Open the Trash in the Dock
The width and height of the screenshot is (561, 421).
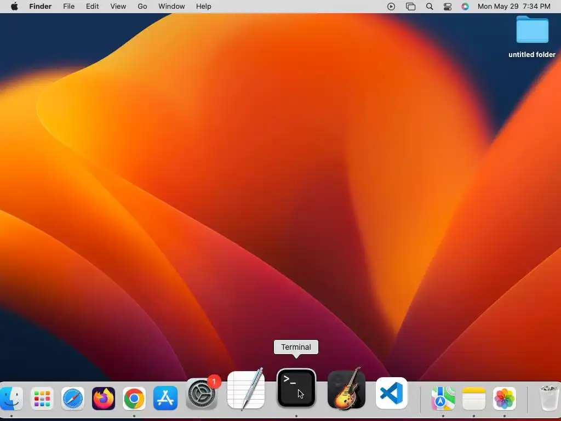click(549, 398)
